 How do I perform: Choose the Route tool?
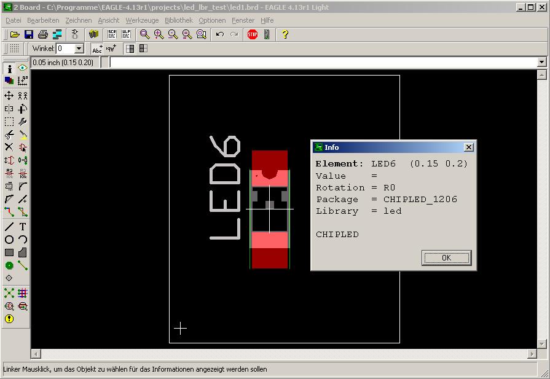tap(9, 212)
